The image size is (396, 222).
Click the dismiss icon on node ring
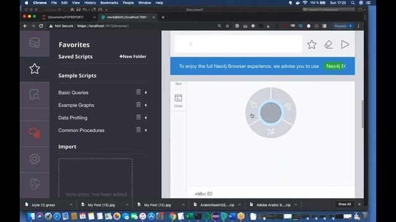point(288,106)
